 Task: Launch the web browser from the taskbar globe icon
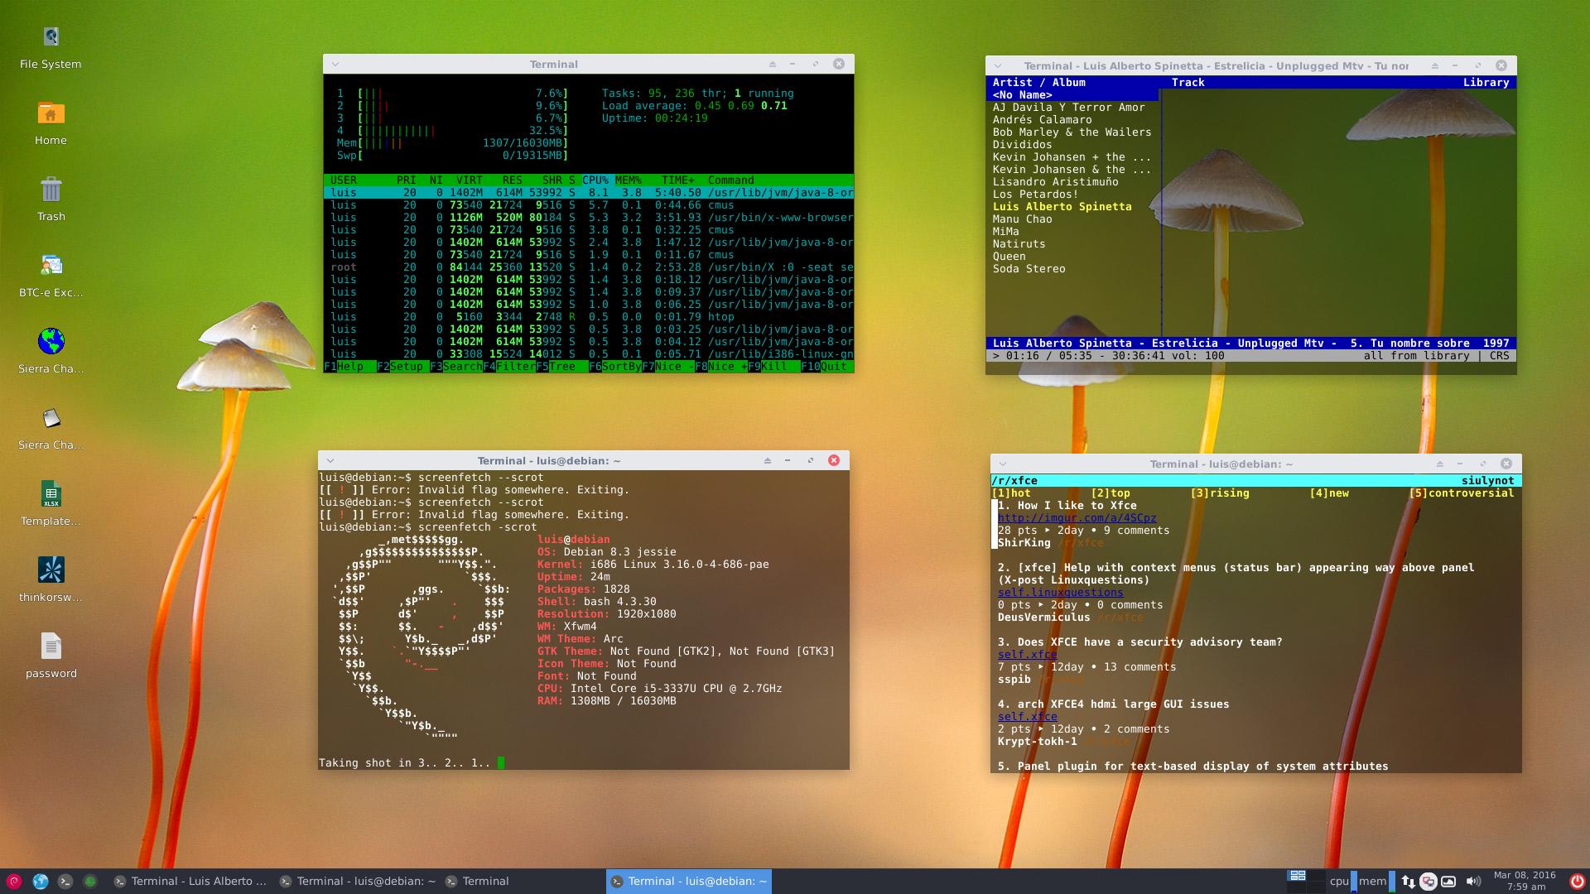[41, 881]
